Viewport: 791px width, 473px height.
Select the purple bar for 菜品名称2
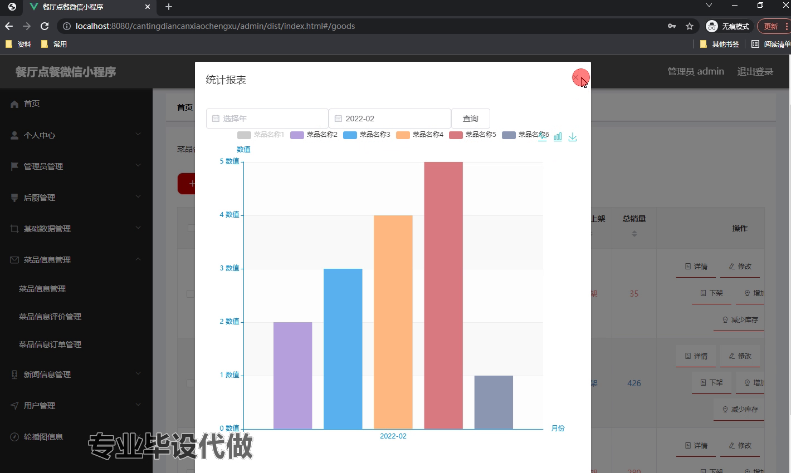click(x=292, y=376)
